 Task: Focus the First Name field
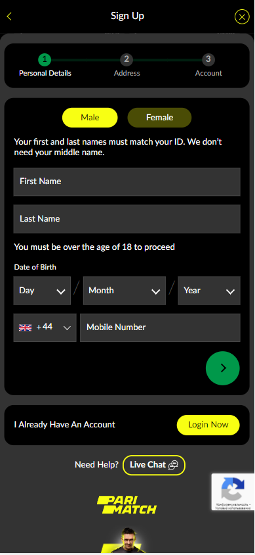coord(127,181)
